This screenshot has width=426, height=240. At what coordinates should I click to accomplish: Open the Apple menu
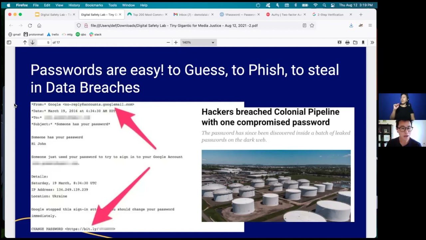tap(9, 5)
